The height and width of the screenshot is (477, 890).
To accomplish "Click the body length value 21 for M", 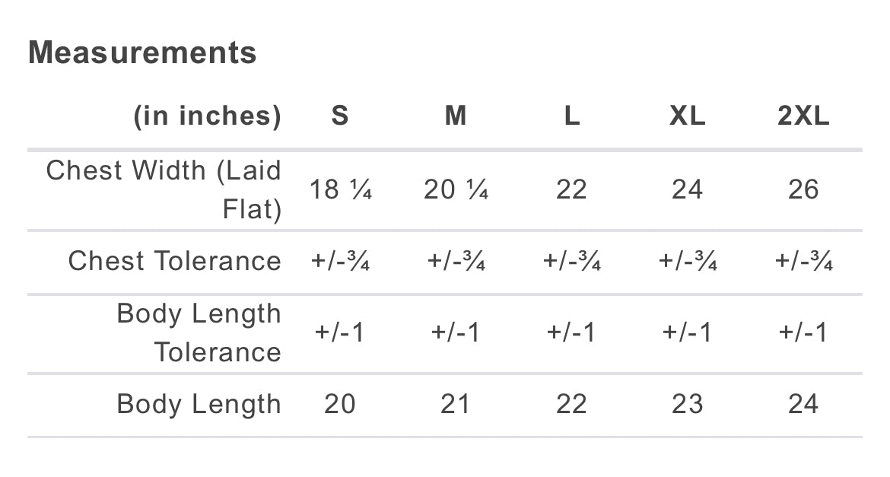I will [455, 404].
